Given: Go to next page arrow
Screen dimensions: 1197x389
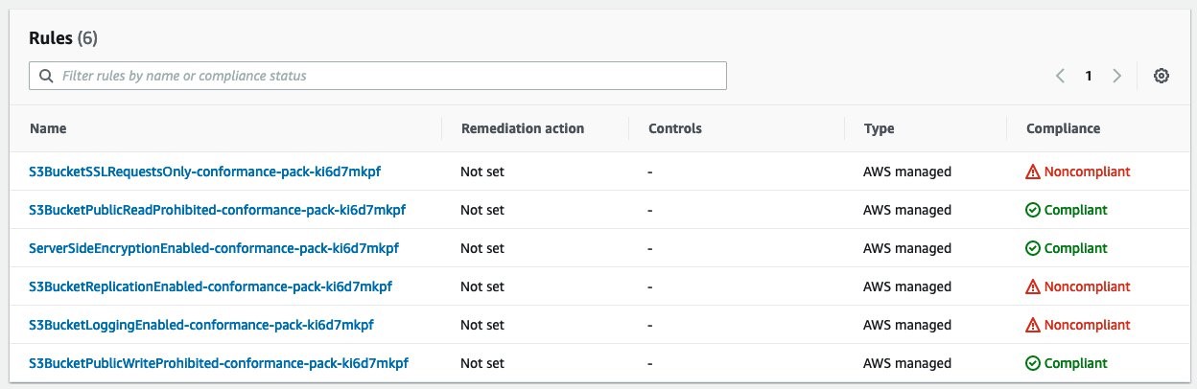Looking at the screenshot, I should point(1116,76).
